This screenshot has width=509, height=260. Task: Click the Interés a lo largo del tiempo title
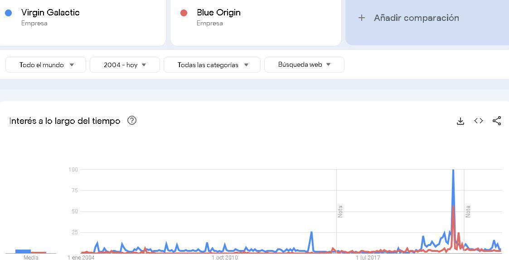[65, 121]
